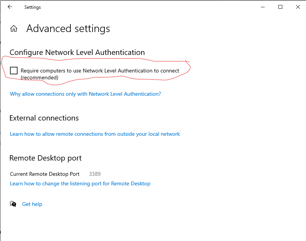Open link about remote connections from outside local network
The width and height of the screenshot is (306, 241).
95,134
